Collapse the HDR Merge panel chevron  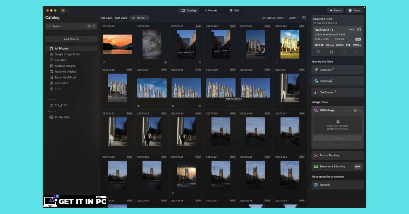click(x=360, y=110)
